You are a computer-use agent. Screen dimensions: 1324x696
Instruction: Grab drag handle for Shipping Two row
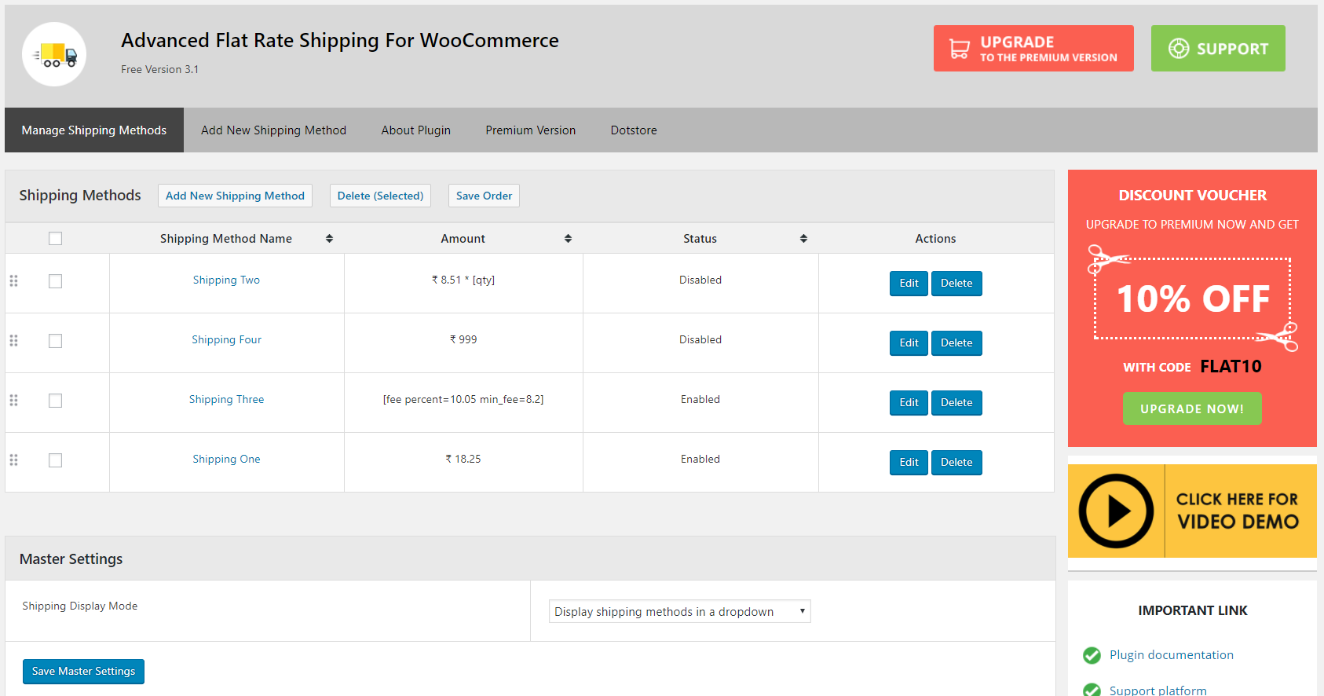pos(13,280)
